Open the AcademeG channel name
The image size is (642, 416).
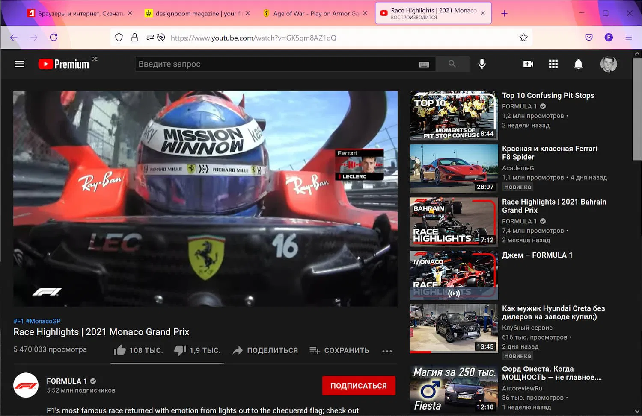(518, 168)
